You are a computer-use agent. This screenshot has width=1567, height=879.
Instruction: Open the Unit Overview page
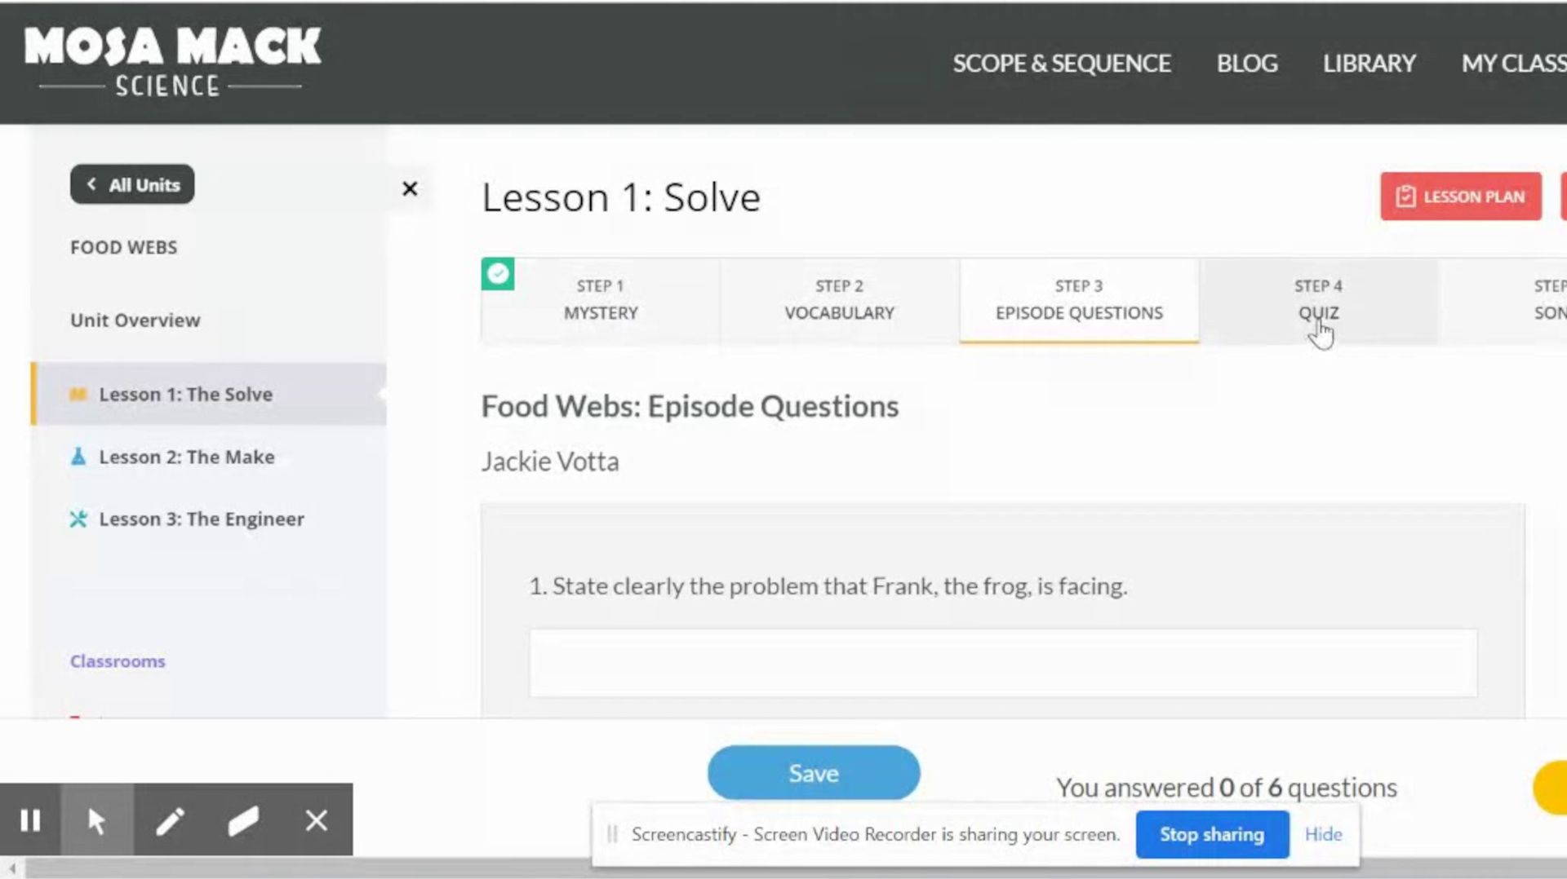[x=135, y=320]
